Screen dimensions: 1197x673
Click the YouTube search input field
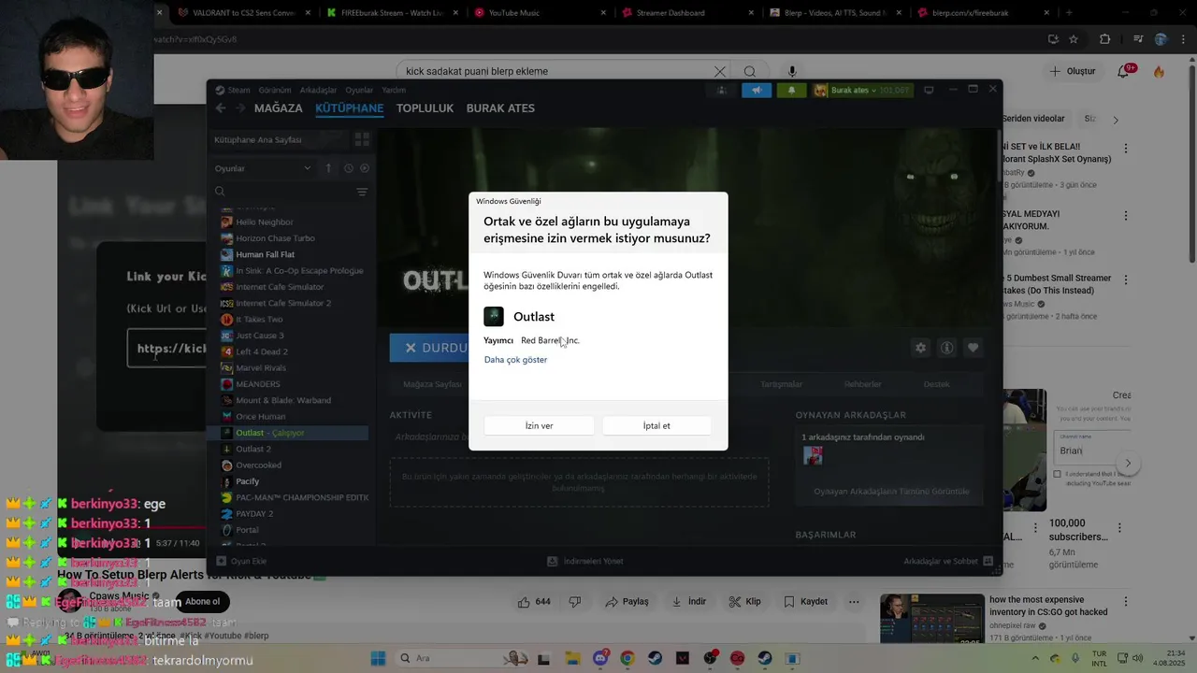pyautogui.click(x=552, y=72)
